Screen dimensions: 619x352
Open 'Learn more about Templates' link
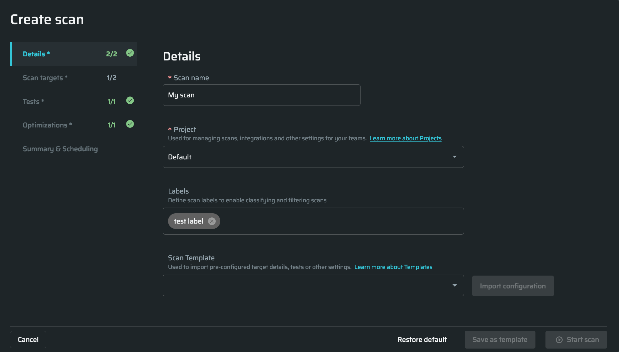393,267
